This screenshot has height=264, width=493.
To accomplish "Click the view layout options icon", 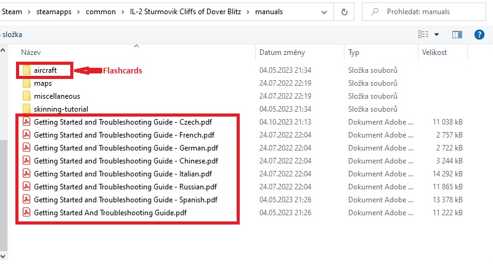I will 423,35.
